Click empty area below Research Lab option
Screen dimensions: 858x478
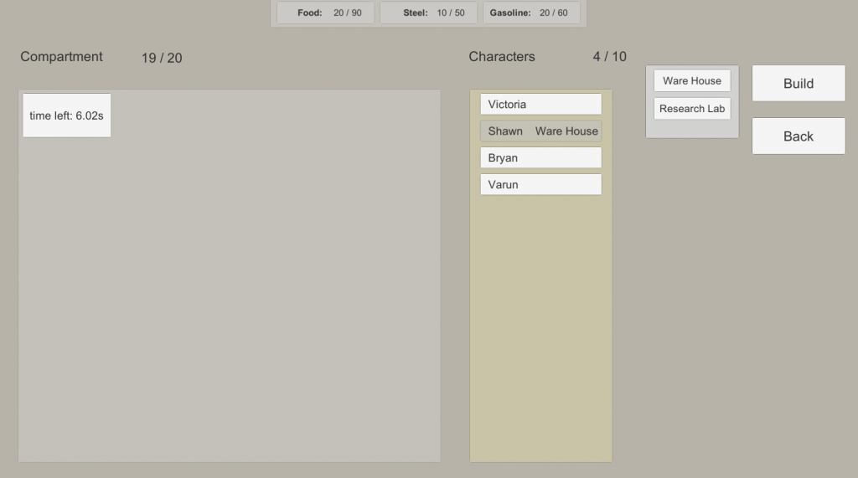(x=692, y=129)
